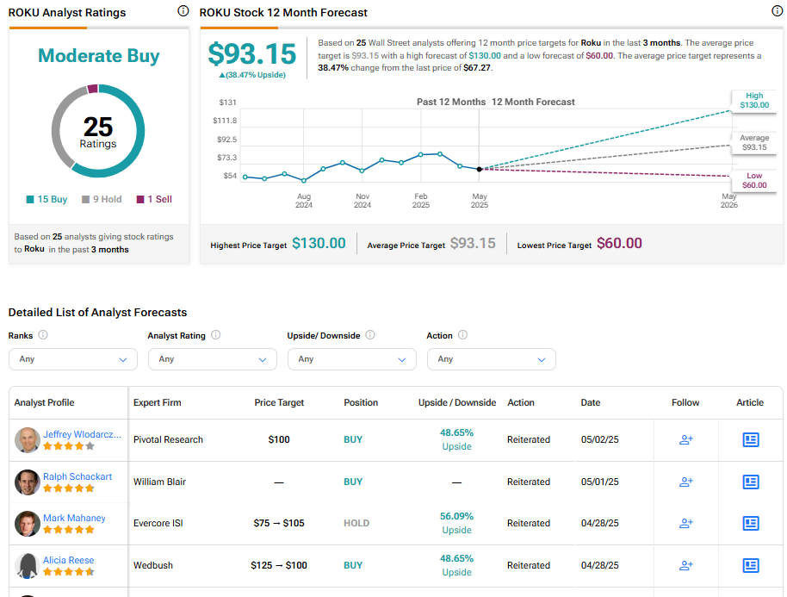Click Wedbush firm name

click(153, 565)
